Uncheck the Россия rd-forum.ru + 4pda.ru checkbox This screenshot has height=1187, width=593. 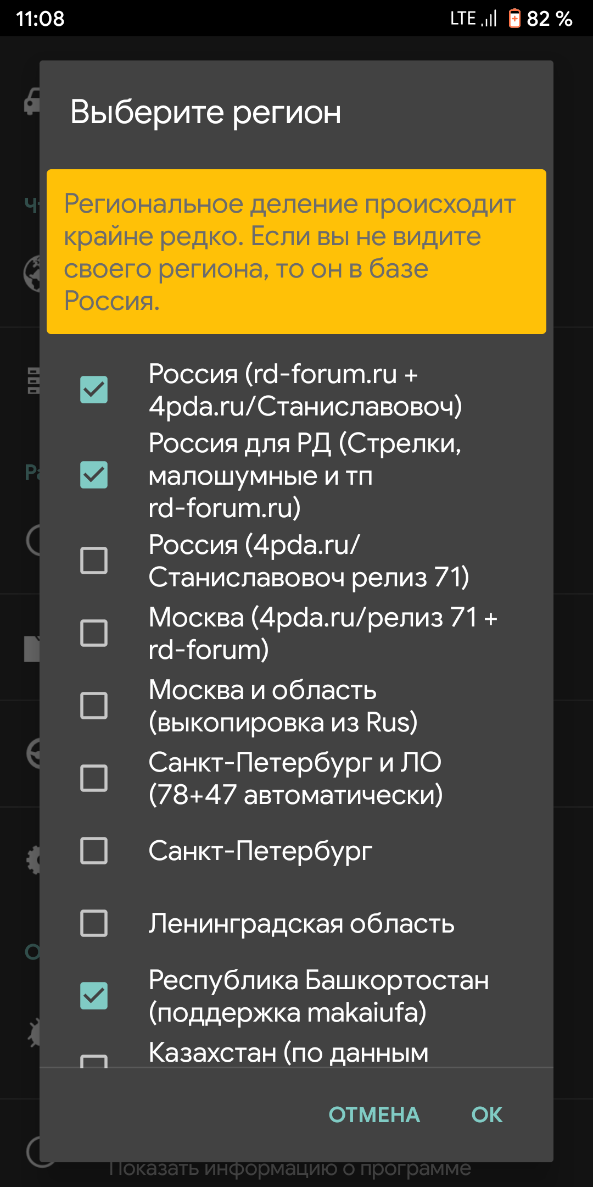pos(94,390)
